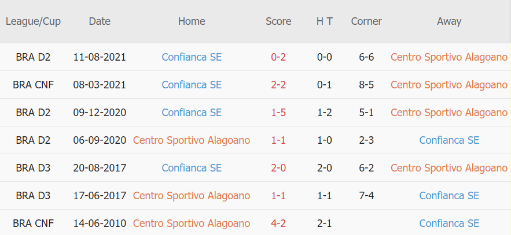Click the 0-2 score link

click(x=278, y=57)
